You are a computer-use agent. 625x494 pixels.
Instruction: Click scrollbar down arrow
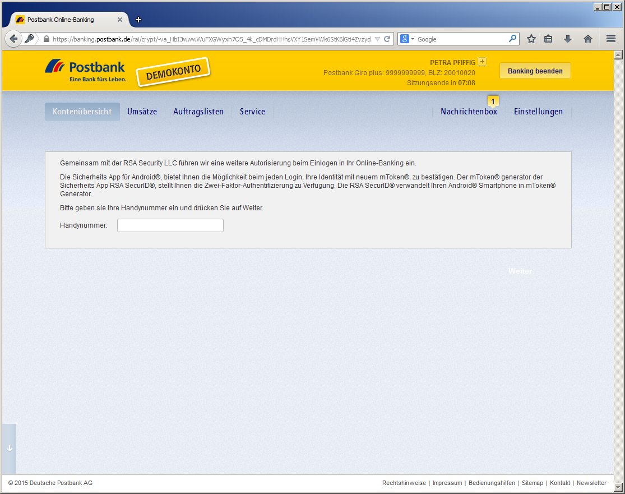[618, 487]
